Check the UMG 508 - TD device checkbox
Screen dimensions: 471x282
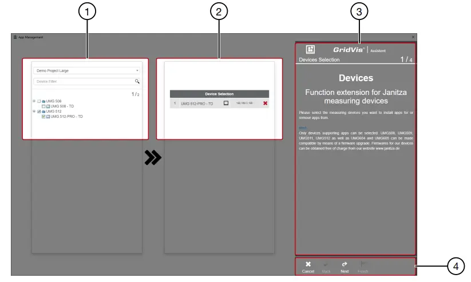coord(43,106)
